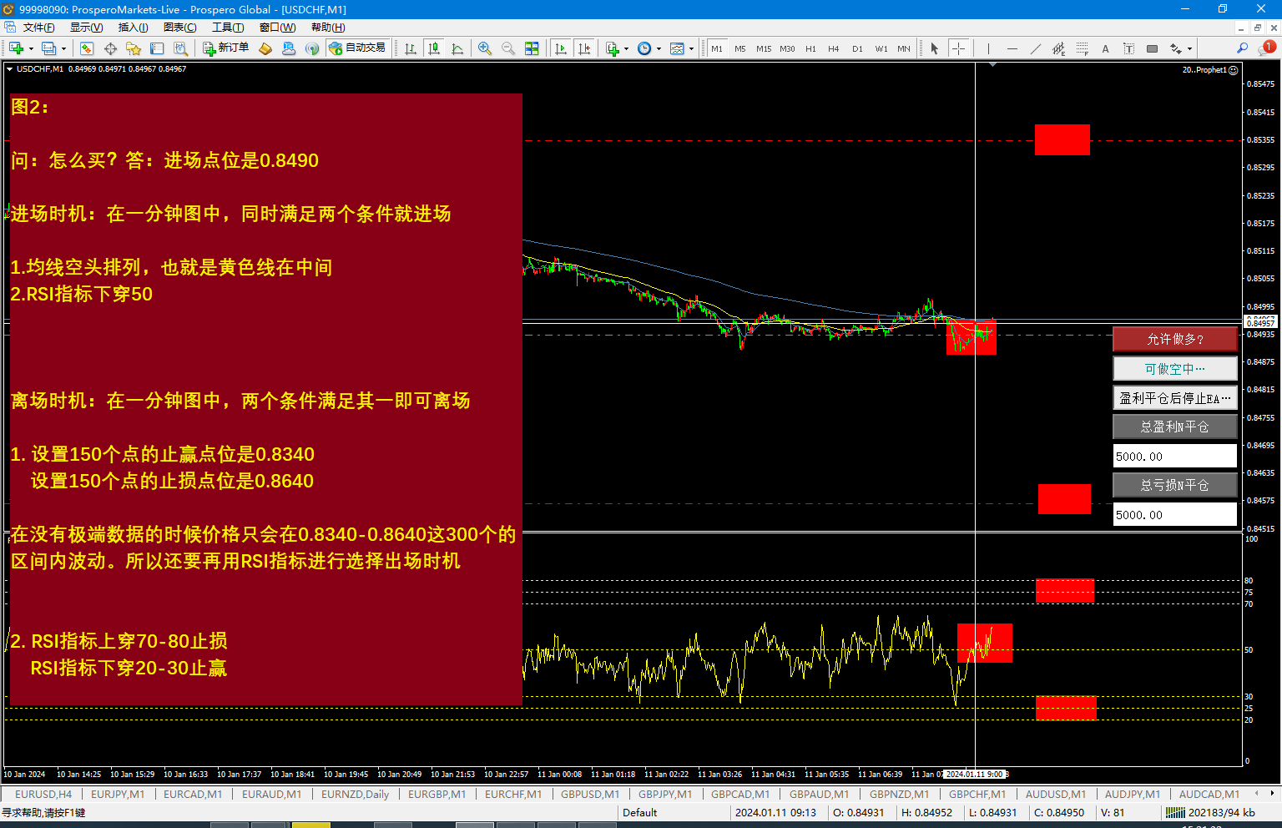Switch chart to candlesticks mode

pos(433,48)
